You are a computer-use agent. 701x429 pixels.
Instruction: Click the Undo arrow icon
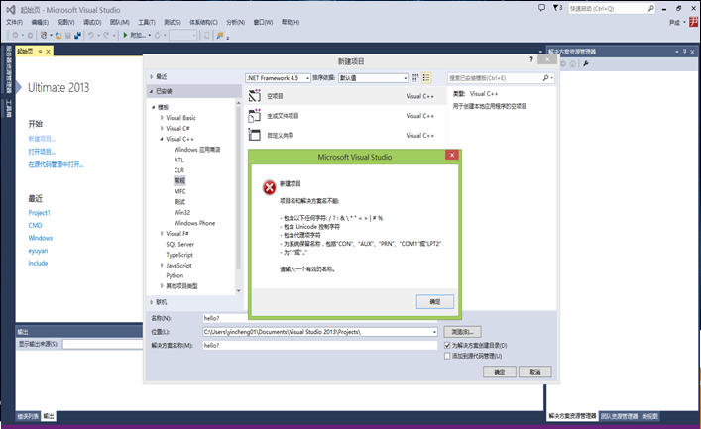pos(91,35)
